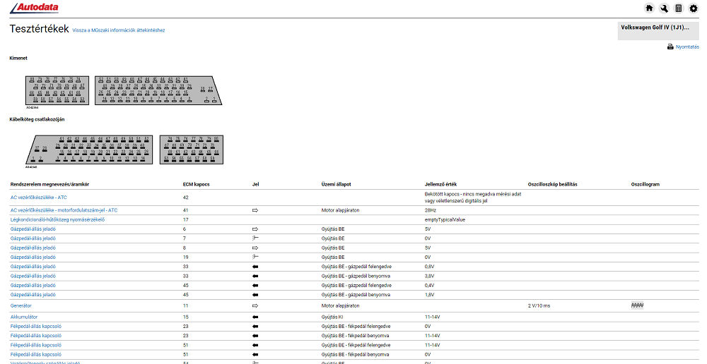707x364 pixels.
Task: Click 'Gyújtás KI' in Akkumulátor row
Action: 332,317
